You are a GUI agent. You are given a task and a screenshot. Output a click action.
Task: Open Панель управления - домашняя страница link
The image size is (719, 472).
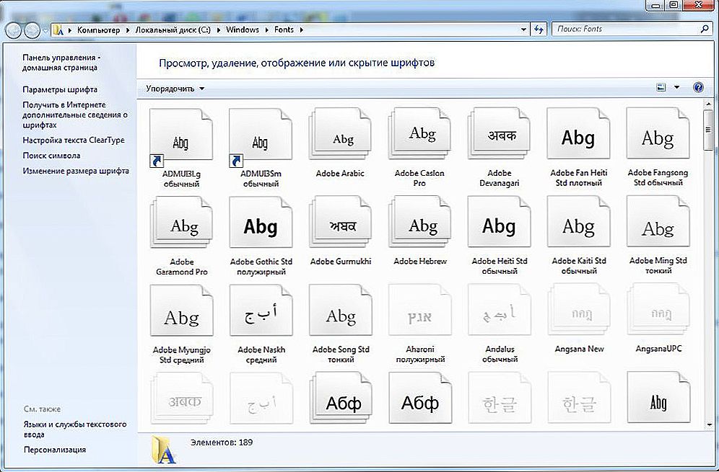coord(61,62)
